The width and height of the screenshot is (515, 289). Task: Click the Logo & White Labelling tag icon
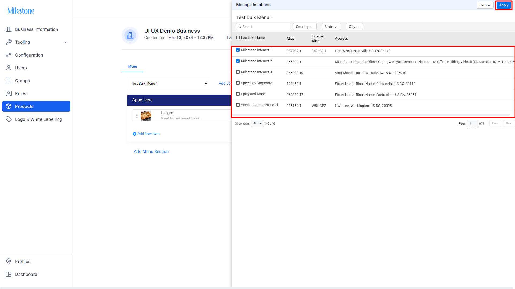(9, 119)
